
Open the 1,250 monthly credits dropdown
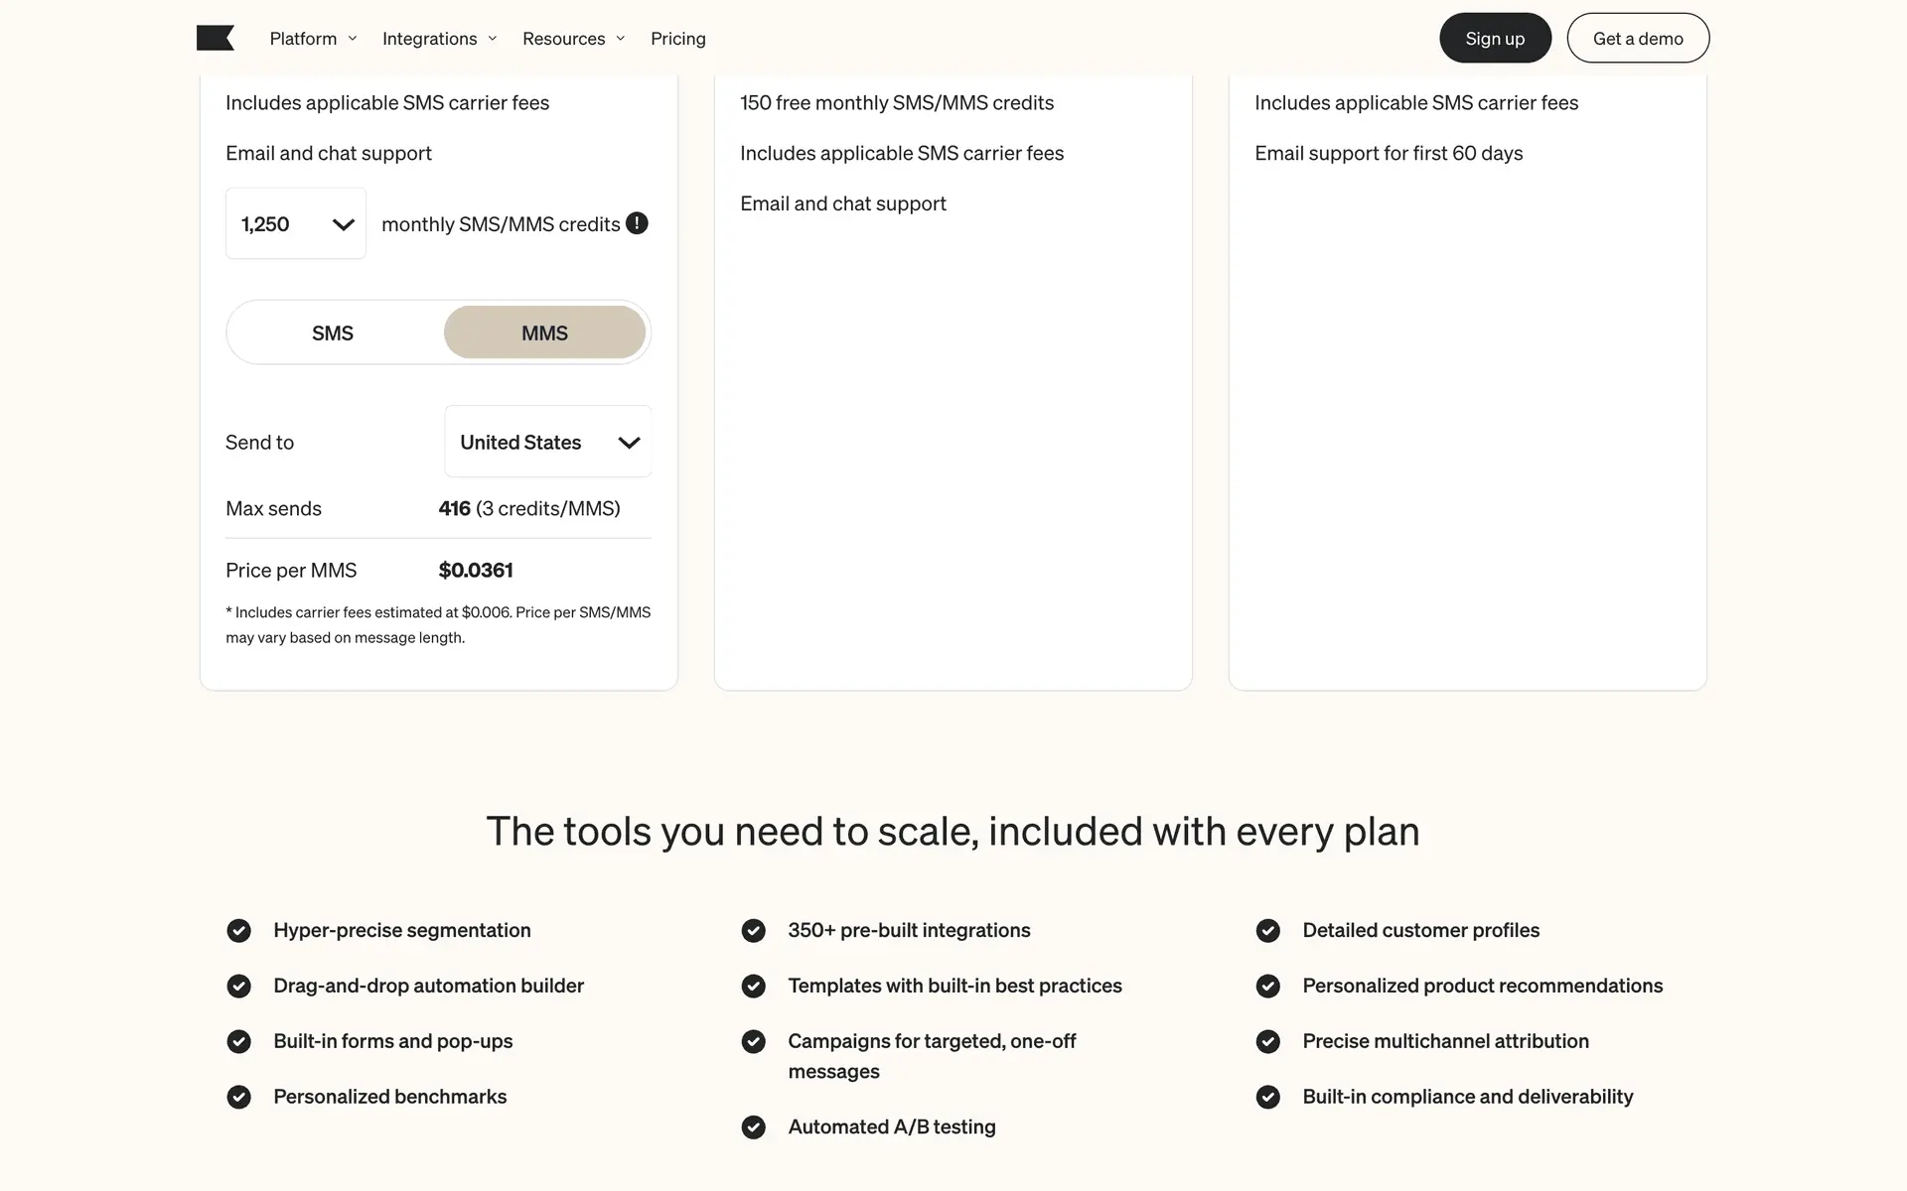pyautogui.click(x=296, y=223)
